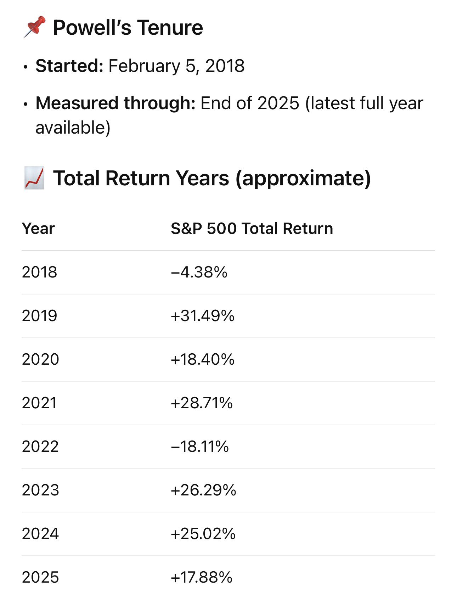This screenshot has height=606, width=457.
Task: Select the Total Return Years heading
Action: (211, 178)
